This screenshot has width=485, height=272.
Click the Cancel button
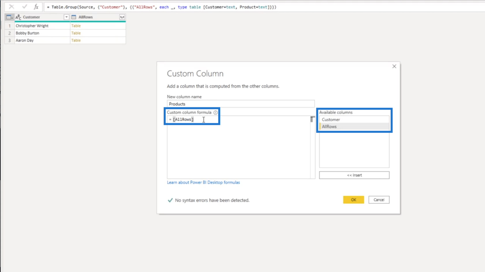(379, 200)
